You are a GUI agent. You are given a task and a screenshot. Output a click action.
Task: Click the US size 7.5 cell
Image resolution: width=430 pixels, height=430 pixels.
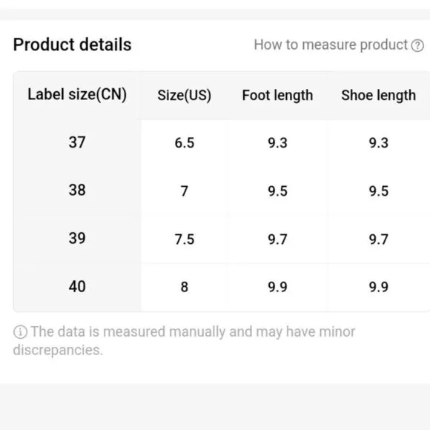[185, 239]
